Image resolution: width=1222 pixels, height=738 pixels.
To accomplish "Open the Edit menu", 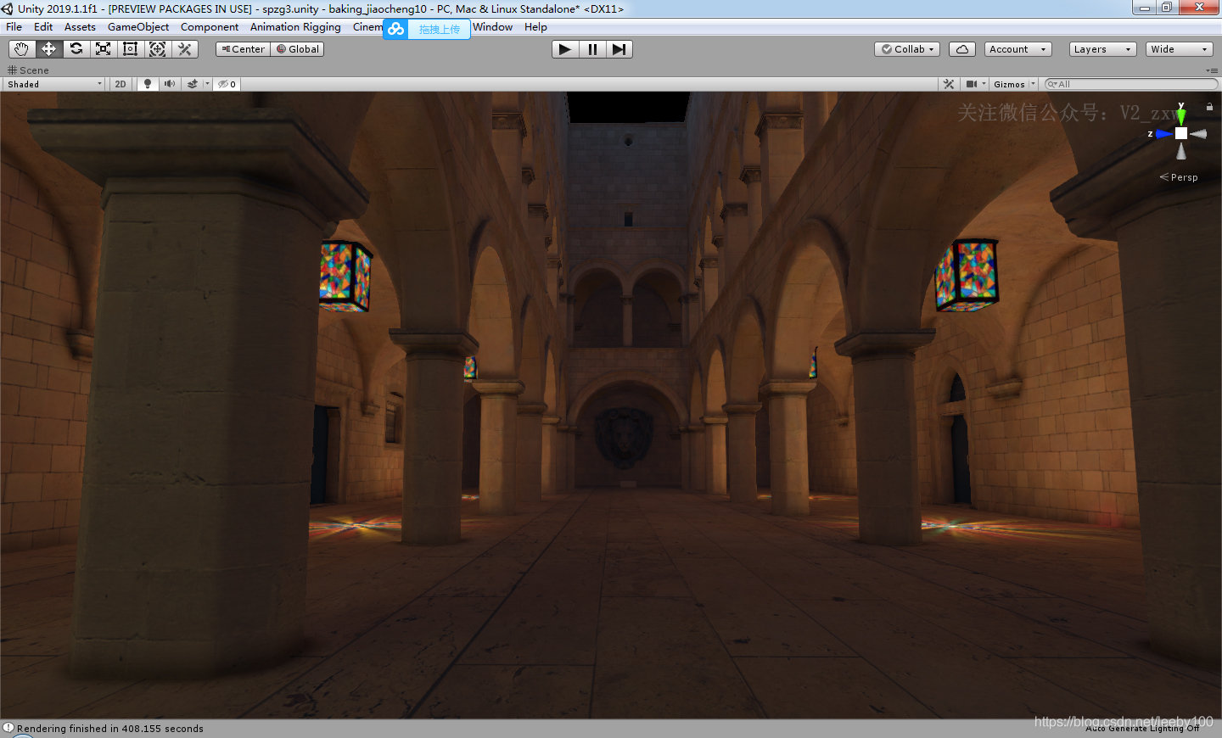I will pos(43,27).
